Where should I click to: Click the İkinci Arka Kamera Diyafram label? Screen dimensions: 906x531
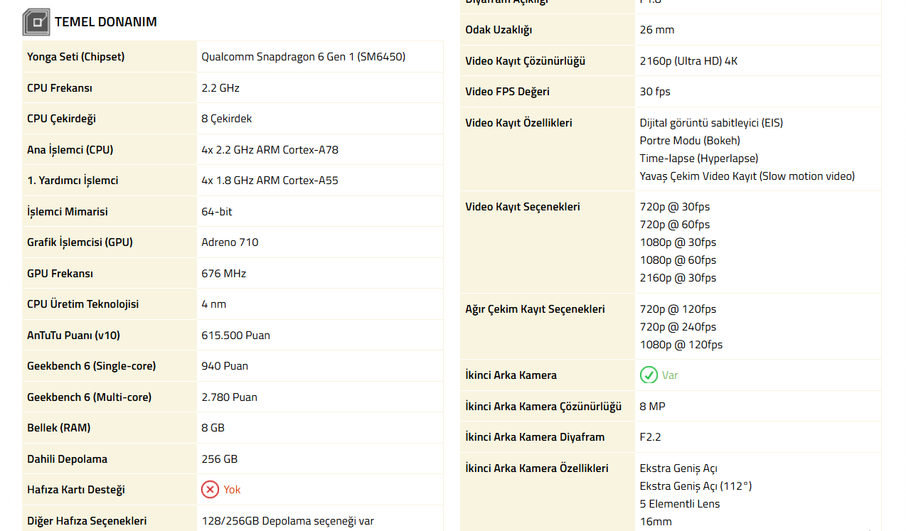(535, 437)
